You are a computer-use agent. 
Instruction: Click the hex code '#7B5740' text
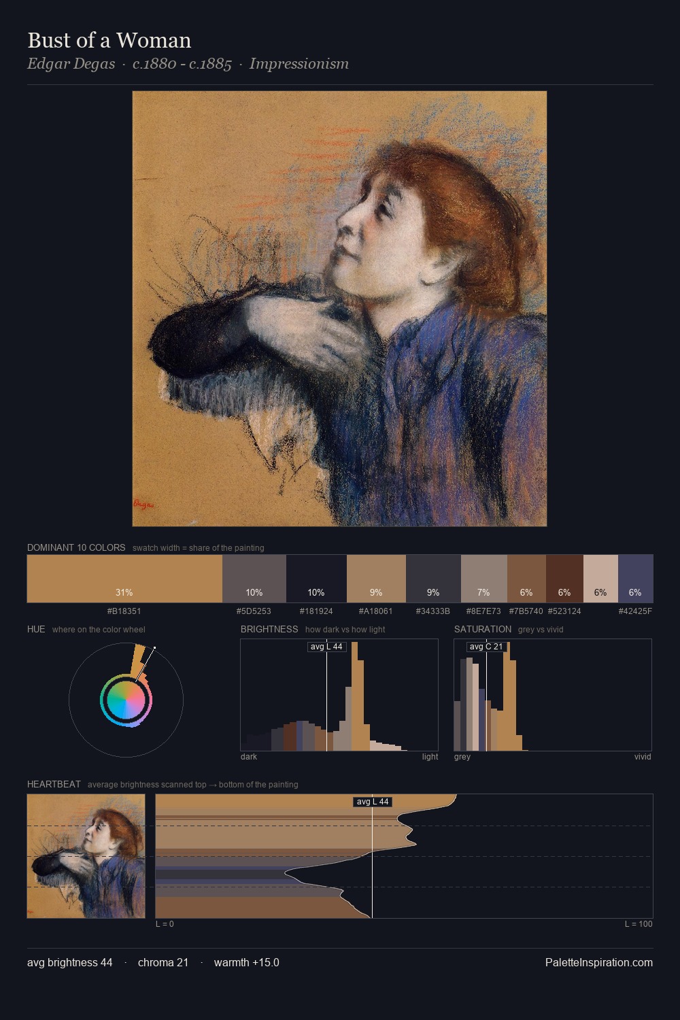click(x=526, y=611)
